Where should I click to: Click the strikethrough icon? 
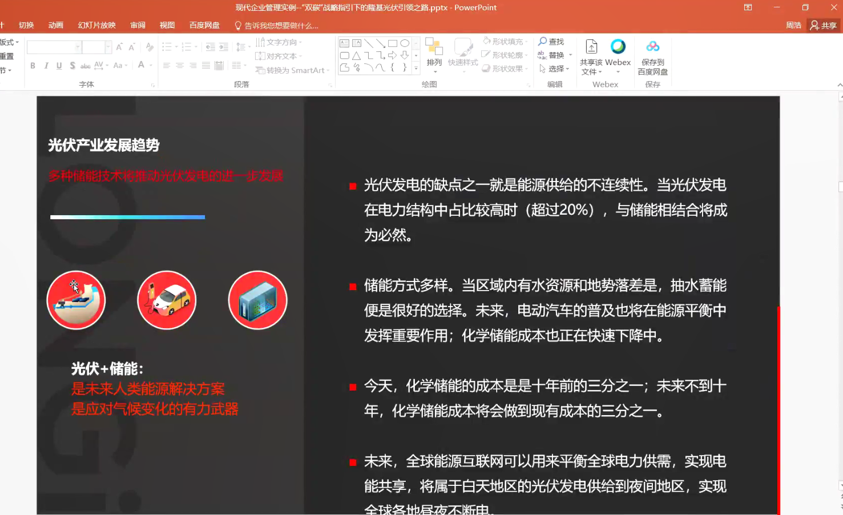pyautogui.click(x=84, y=66)
